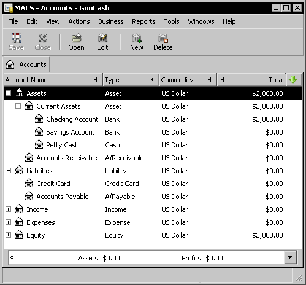
Task: Click the Close toolbar icon
Action: pos(43,38)
